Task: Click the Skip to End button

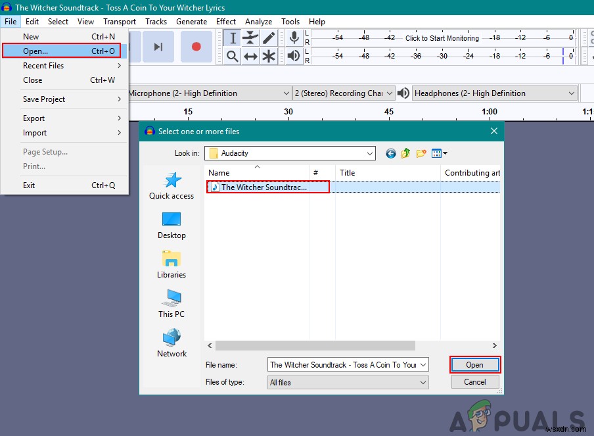Action: coord(158,47)
